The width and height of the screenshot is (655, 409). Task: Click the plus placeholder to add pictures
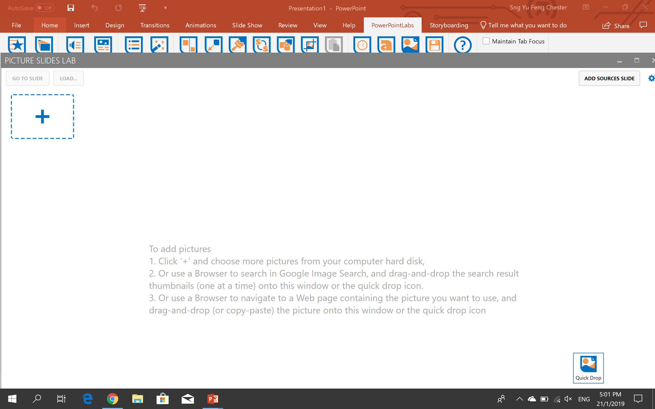click(42, 116)
